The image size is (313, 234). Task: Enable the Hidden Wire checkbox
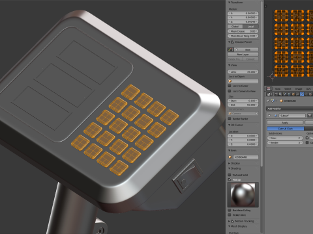pos(230,215)
